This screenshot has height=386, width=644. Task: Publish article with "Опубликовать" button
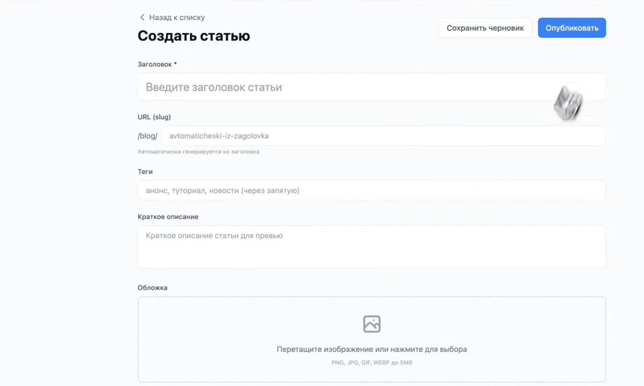coord(572,28)
